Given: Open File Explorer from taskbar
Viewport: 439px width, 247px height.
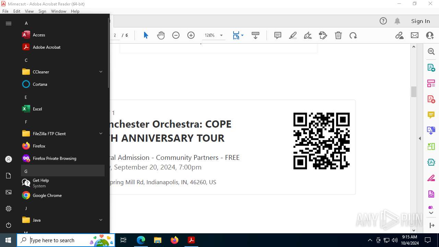Looking at the screenshot, I should click(x=158, y=240).
